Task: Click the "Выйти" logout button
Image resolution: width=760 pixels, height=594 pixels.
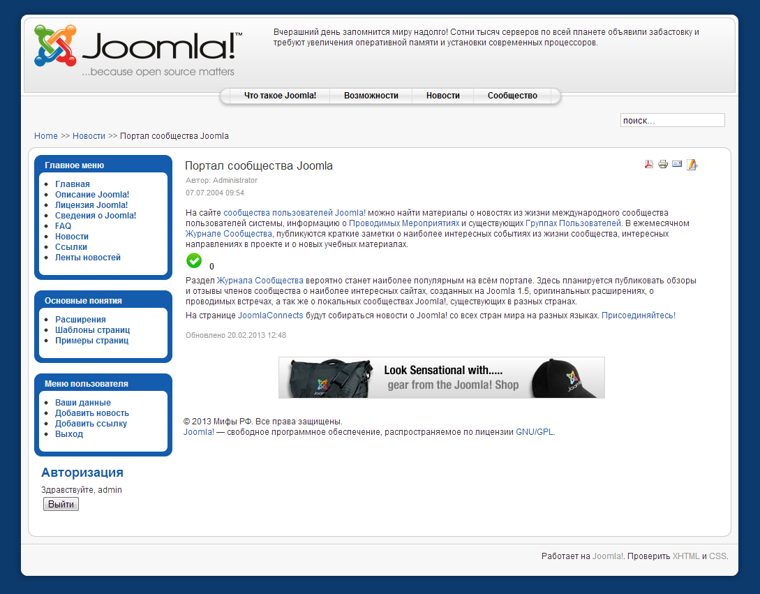Action: click(61, 504)
